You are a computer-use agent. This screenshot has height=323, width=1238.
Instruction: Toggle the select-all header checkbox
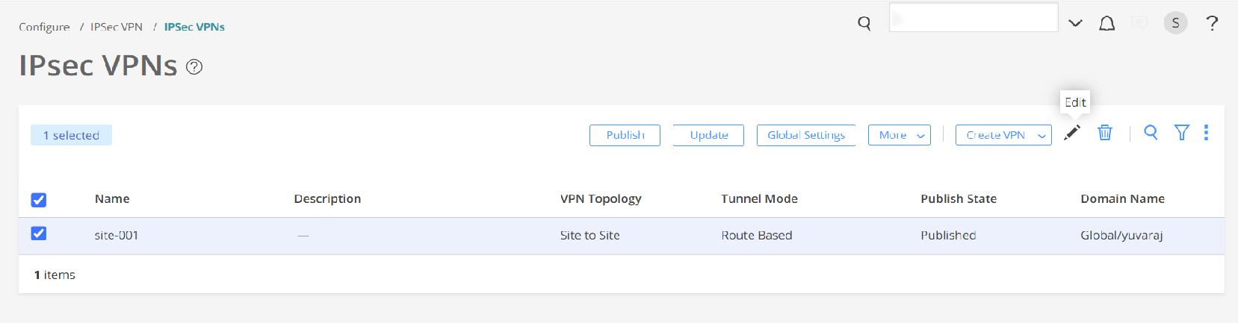pos(39,200)
